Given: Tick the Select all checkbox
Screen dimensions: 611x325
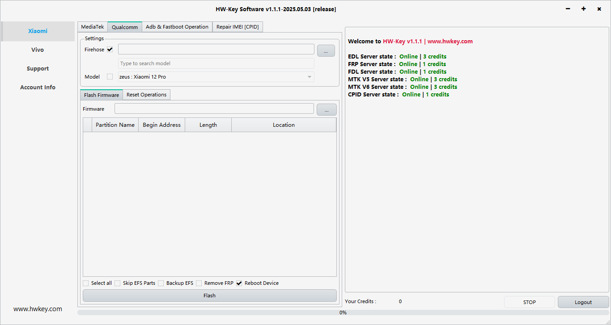Looking at the screenshot, I should (x=86, y=283).
